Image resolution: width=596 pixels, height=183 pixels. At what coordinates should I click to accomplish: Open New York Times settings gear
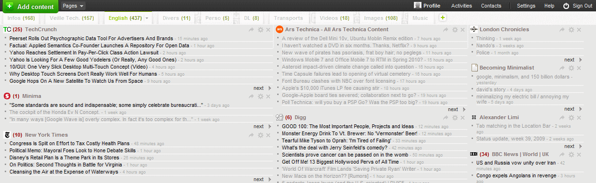(260, 135)
